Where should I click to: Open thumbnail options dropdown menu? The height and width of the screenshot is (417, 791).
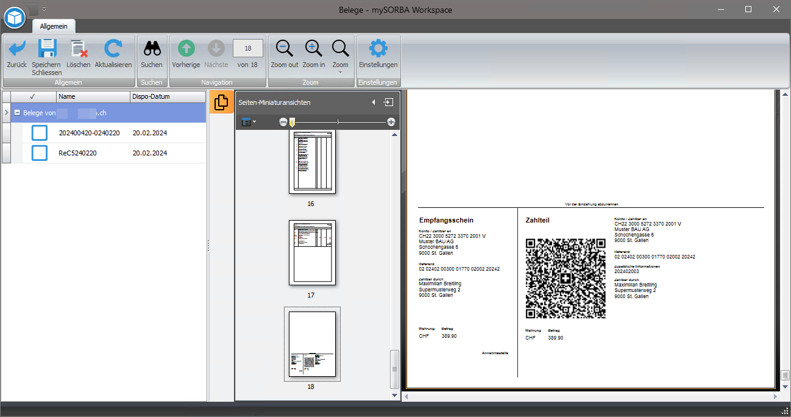(x=248, y=122)
